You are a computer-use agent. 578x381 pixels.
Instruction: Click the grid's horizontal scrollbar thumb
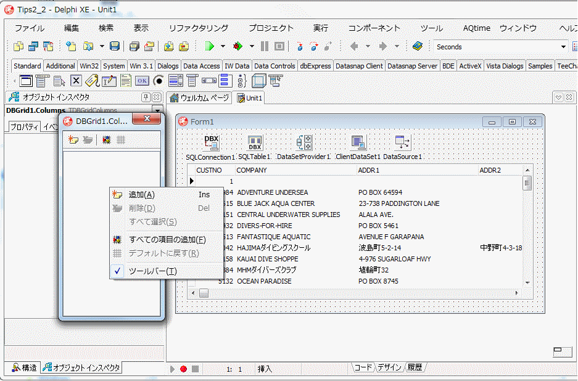(204, 293)
